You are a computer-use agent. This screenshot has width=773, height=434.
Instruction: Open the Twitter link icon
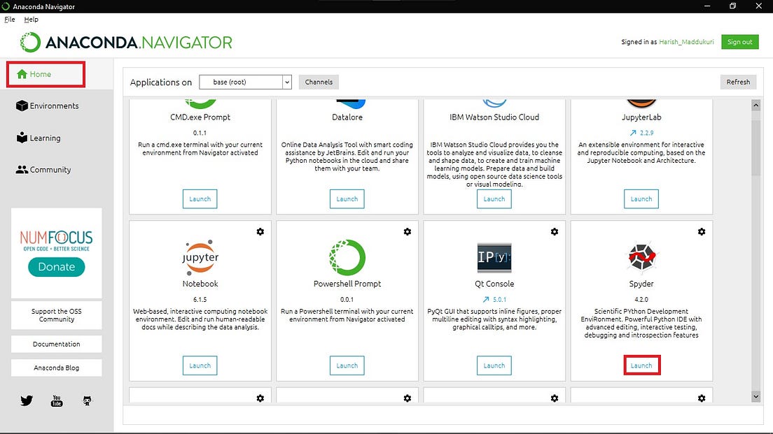pyautogui.click(x=27, y=400)
